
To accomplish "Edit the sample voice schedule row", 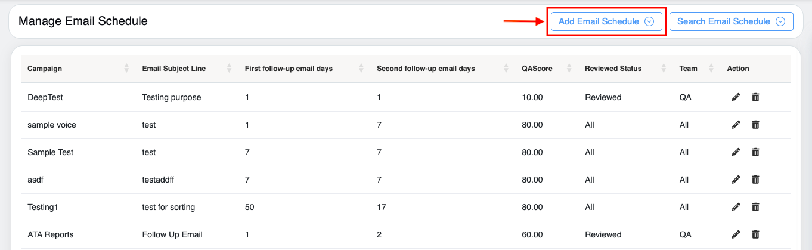I will pos(736,125).
